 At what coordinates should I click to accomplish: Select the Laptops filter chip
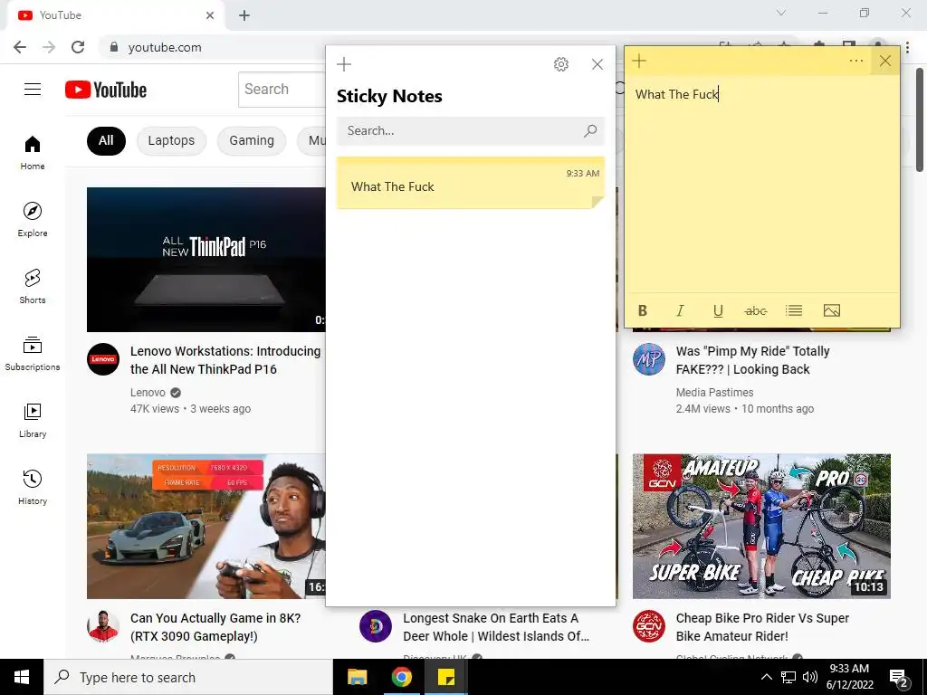click(171, 140)
